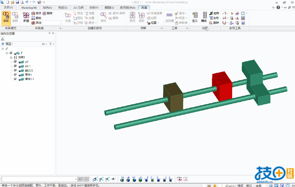Click the first blue-top cube view icon

point(122,179)
